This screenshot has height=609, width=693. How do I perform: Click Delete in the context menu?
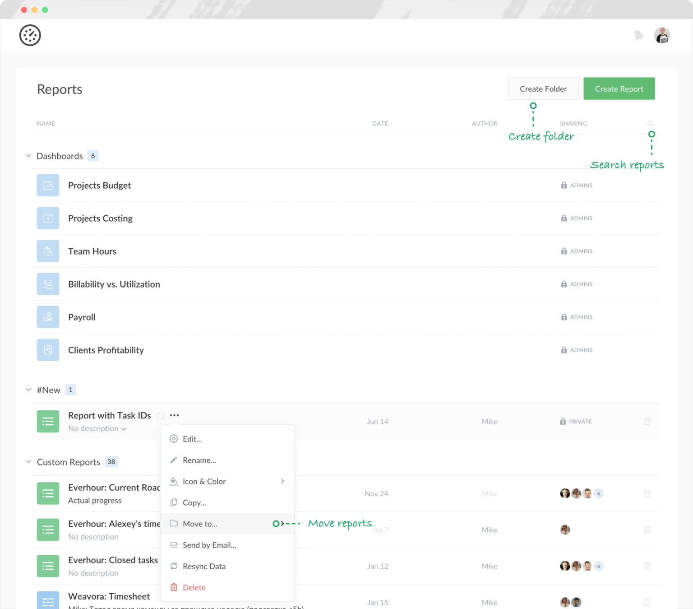[194, 587]
